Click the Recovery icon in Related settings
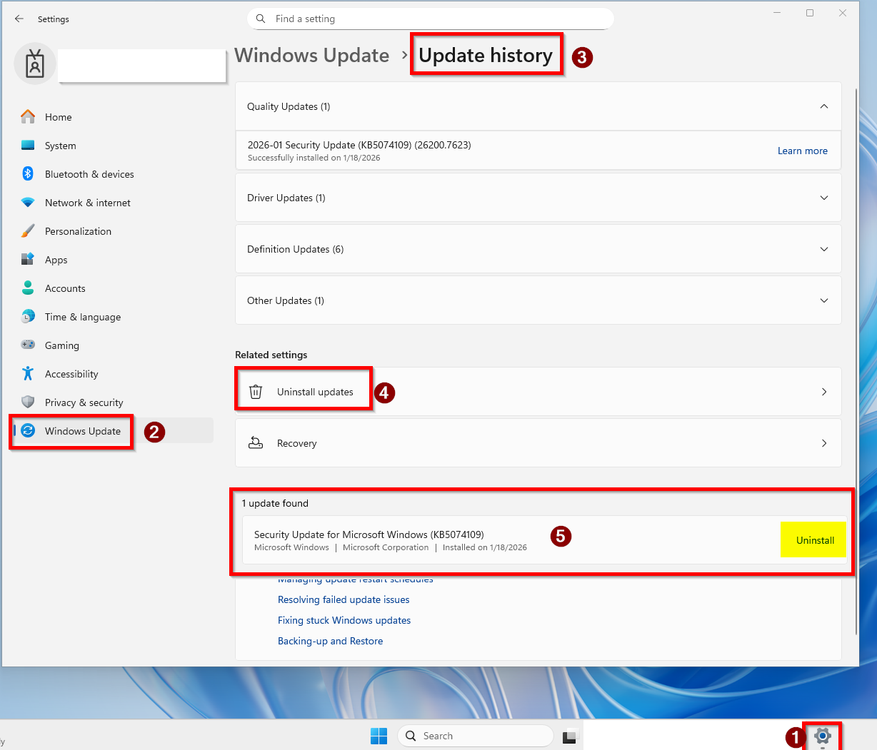 (x=256, y=443)
